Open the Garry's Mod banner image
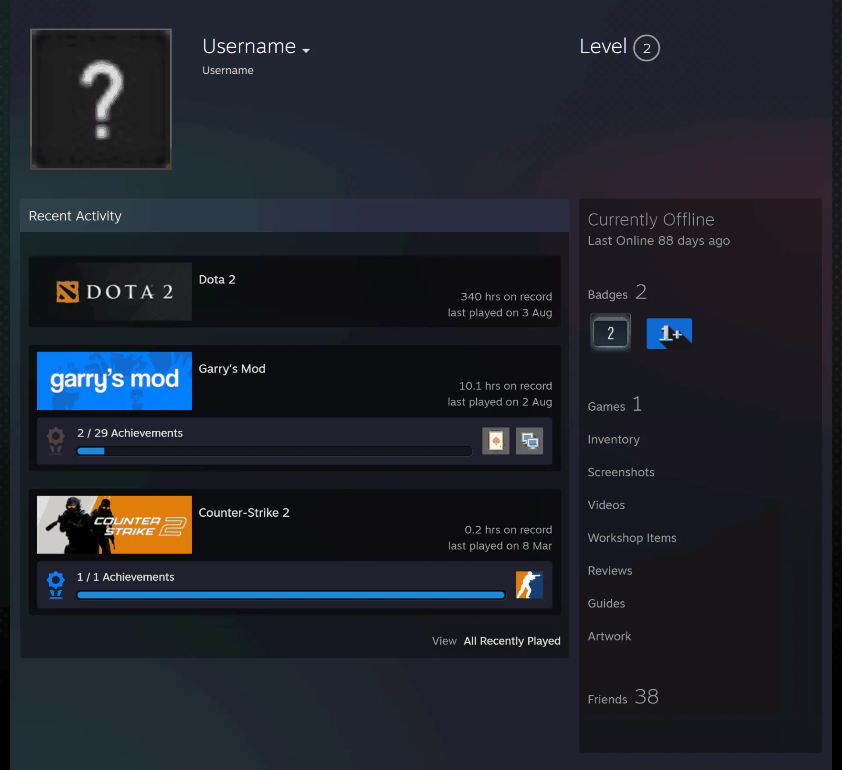The height and width of the screenshot is (770, 842). point(114,381)
